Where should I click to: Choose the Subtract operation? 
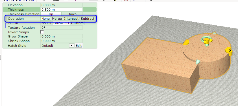point(88,19)
